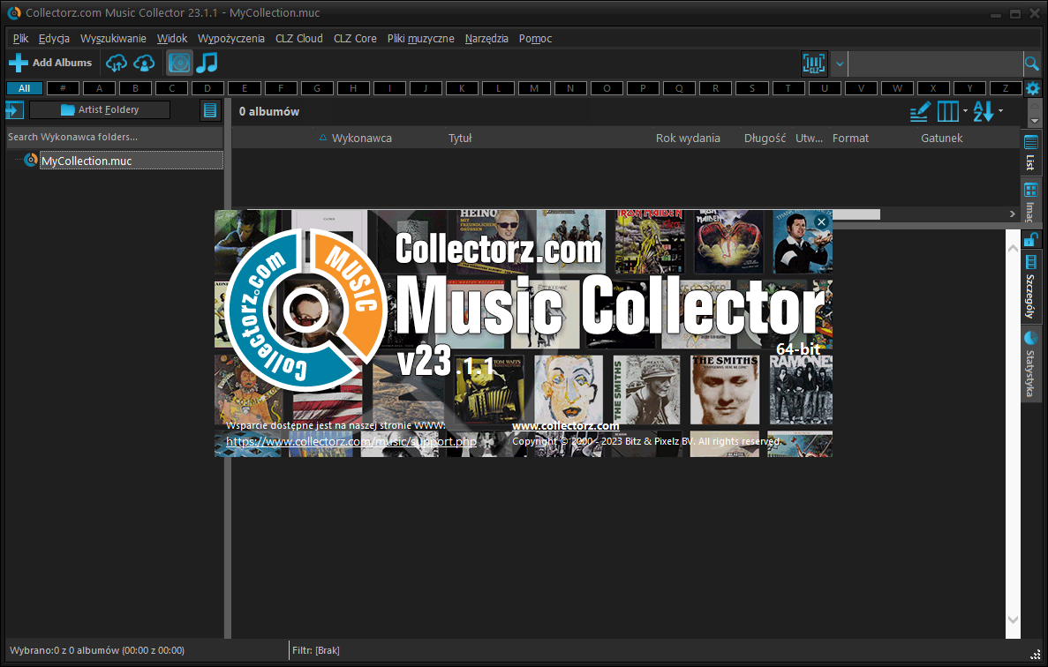This screenshot has width=1048, height=667.
Task: Filter albums by letter A
Action: tap(99, 88)
